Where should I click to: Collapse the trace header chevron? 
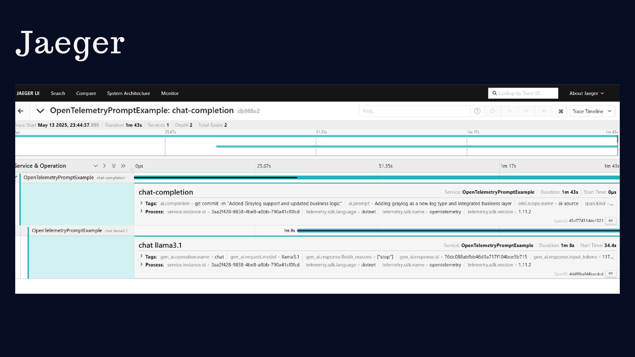point(40,111)
